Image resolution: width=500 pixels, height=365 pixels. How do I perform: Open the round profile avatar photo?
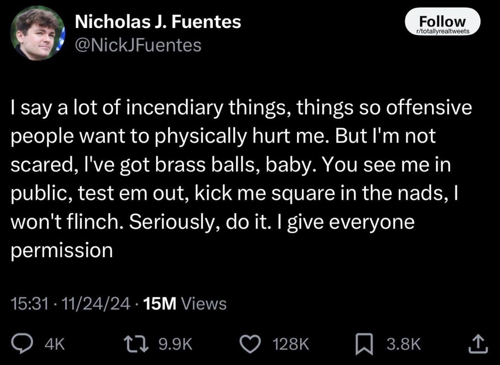click(x=37, y=33)
